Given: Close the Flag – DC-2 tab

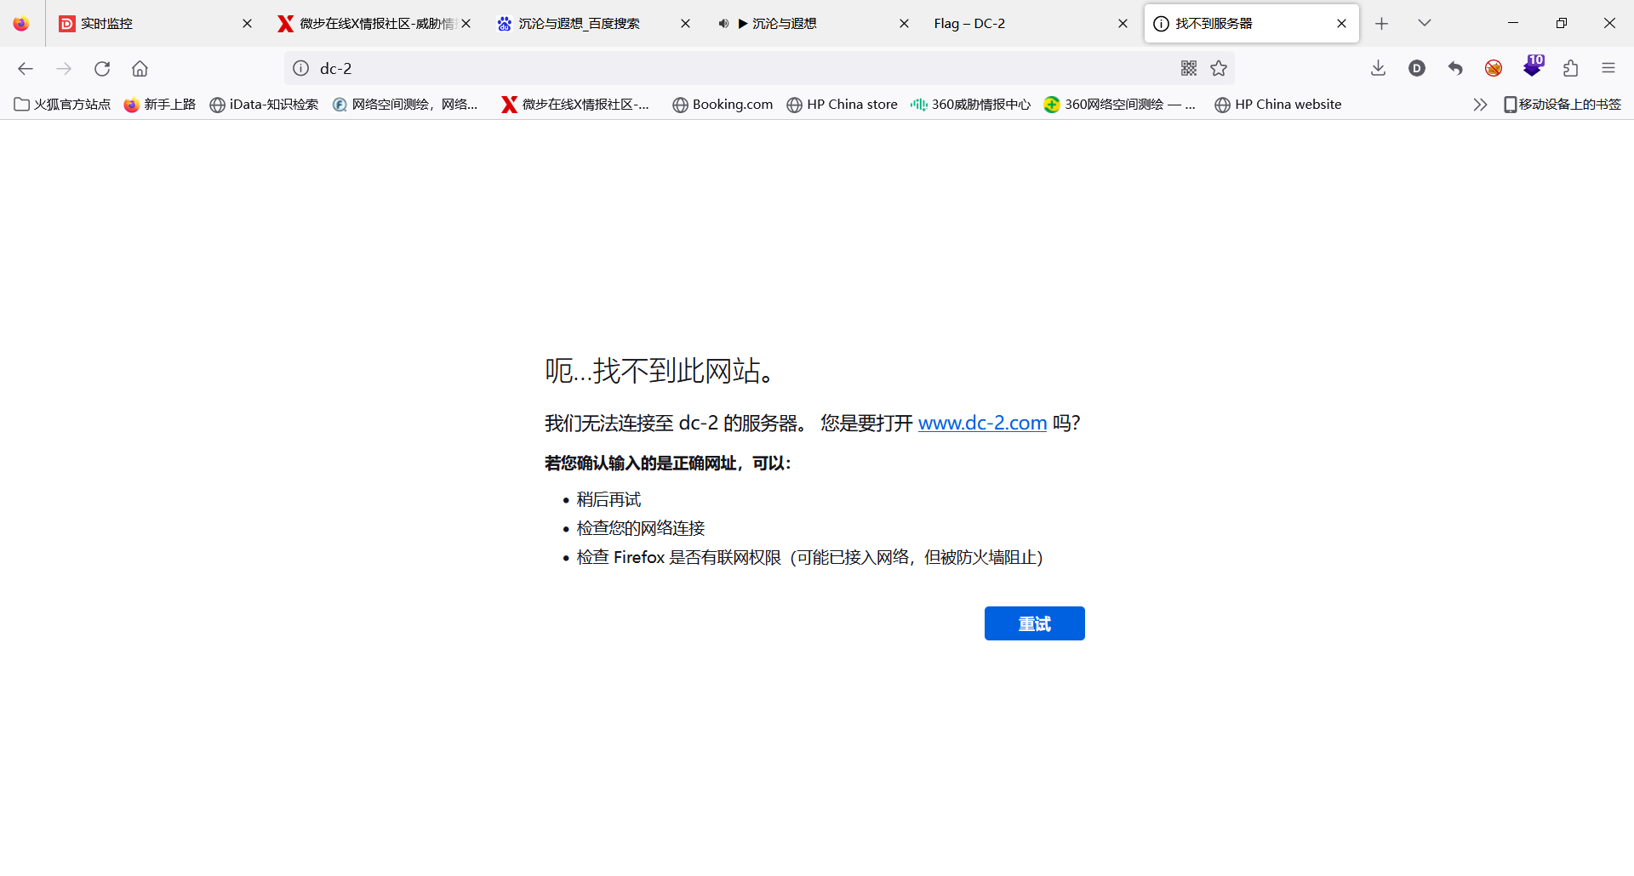Looking at the screenshot, I should pos(1123,24).
